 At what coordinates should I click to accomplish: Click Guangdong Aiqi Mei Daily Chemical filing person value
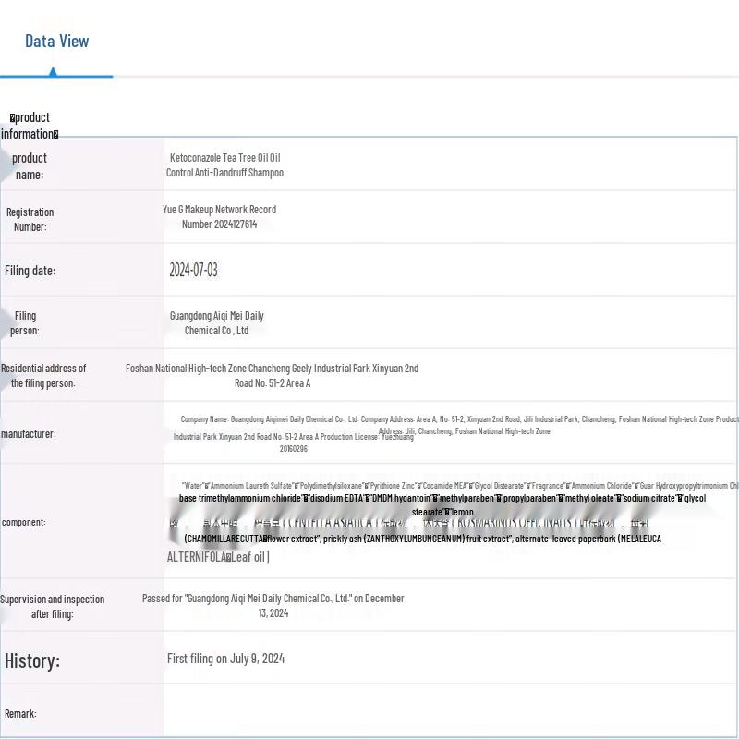(216, 322)
